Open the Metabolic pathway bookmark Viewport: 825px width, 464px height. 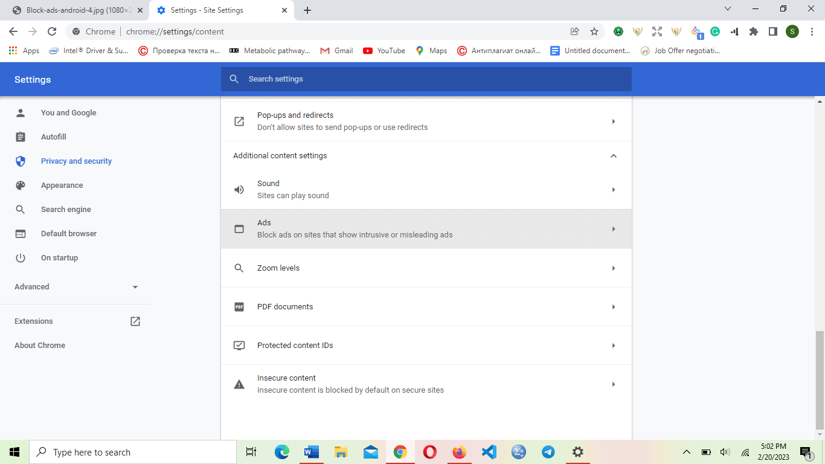[x=269, y=51]
